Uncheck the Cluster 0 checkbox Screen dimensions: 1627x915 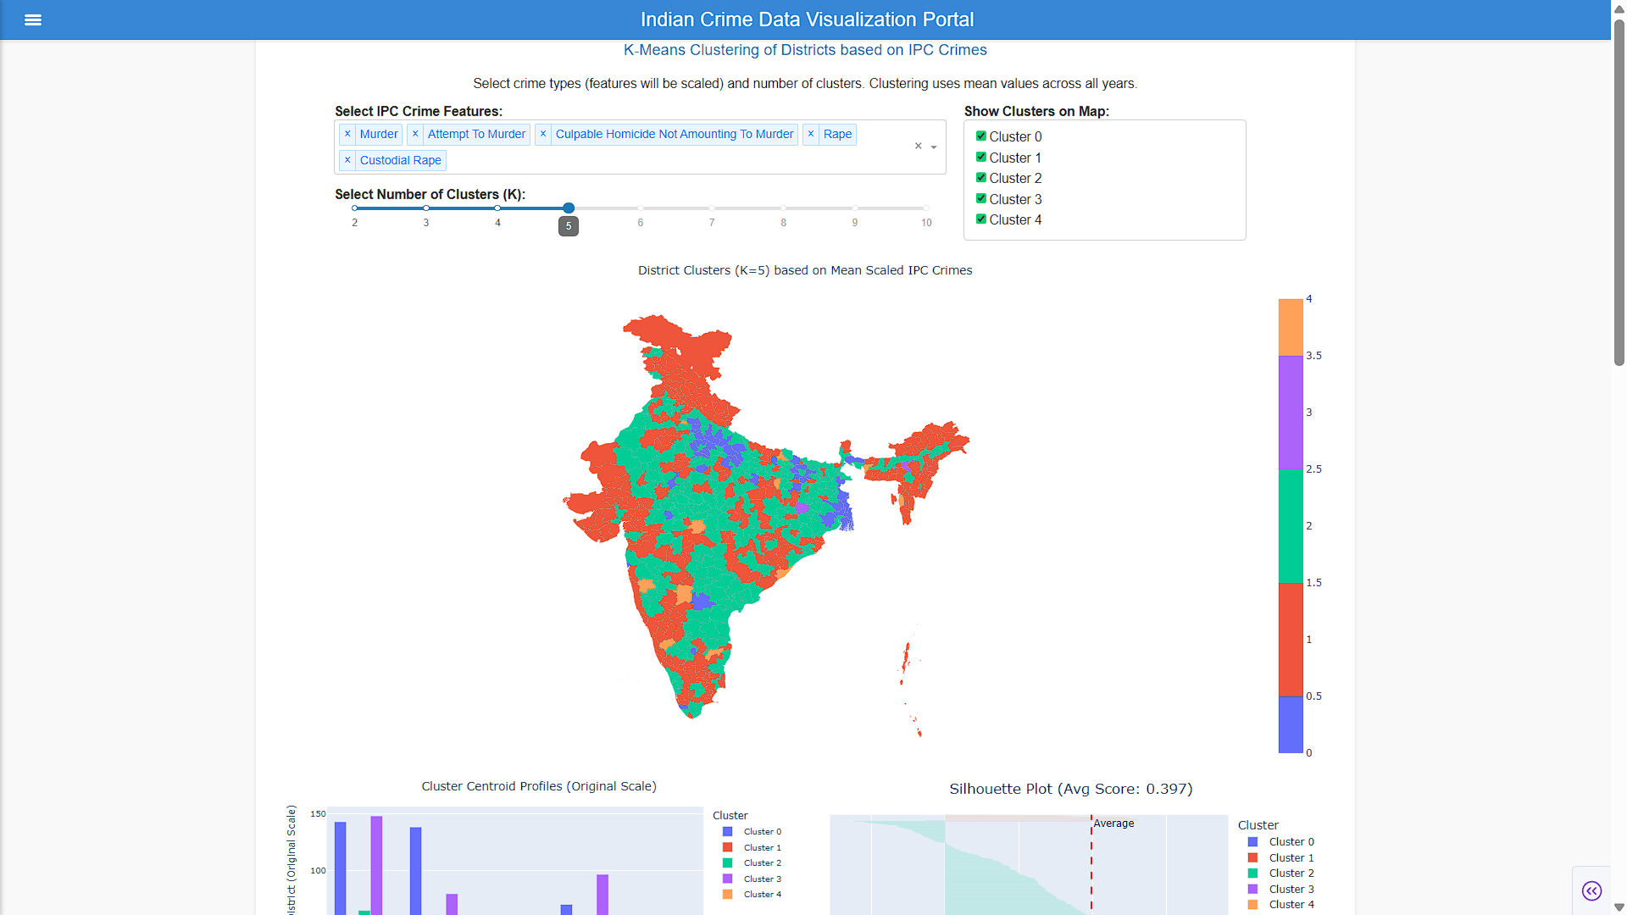(981, 136)
